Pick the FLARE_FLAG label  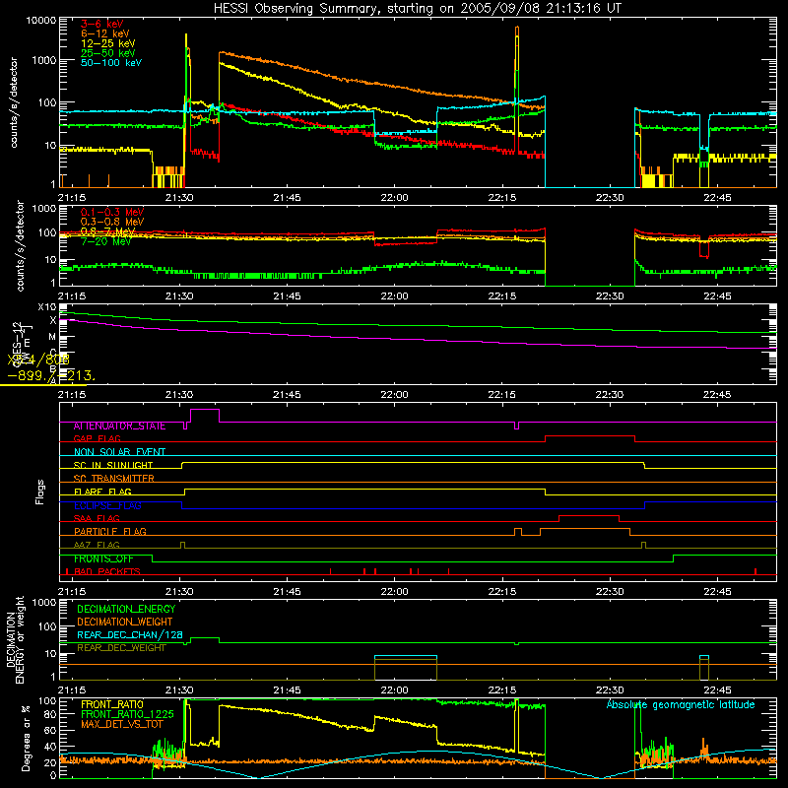[x=102, y=492]
